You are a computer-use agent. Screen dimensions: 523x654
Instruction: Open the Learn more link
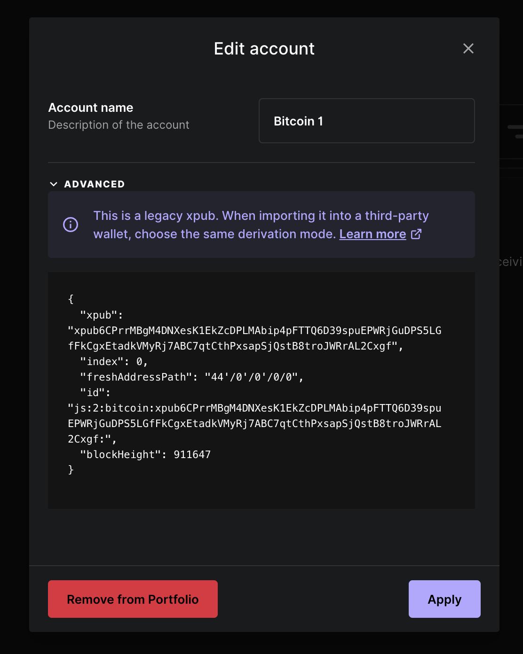372,234
